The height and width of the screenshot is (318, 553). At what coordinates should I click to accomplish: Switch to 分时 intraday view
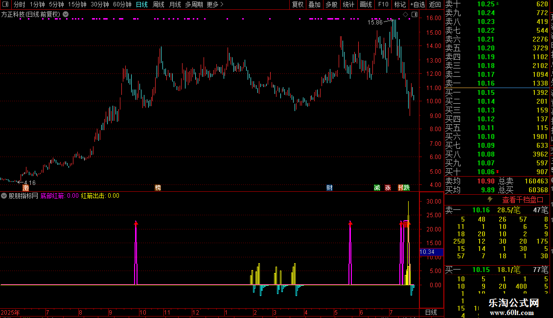coord(20,4)
